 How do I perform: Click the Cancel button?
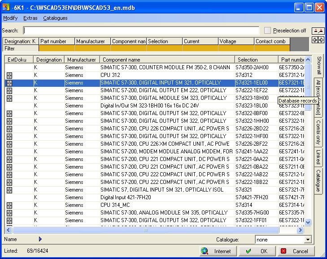[x=296, y=251]
